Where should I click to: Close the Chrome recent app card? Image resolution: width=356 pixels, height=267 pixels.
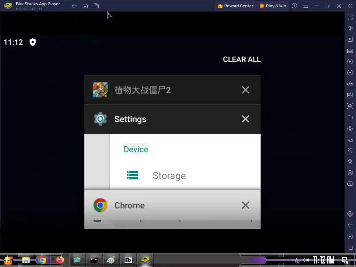pyautogui.click(x=245, y=205)
